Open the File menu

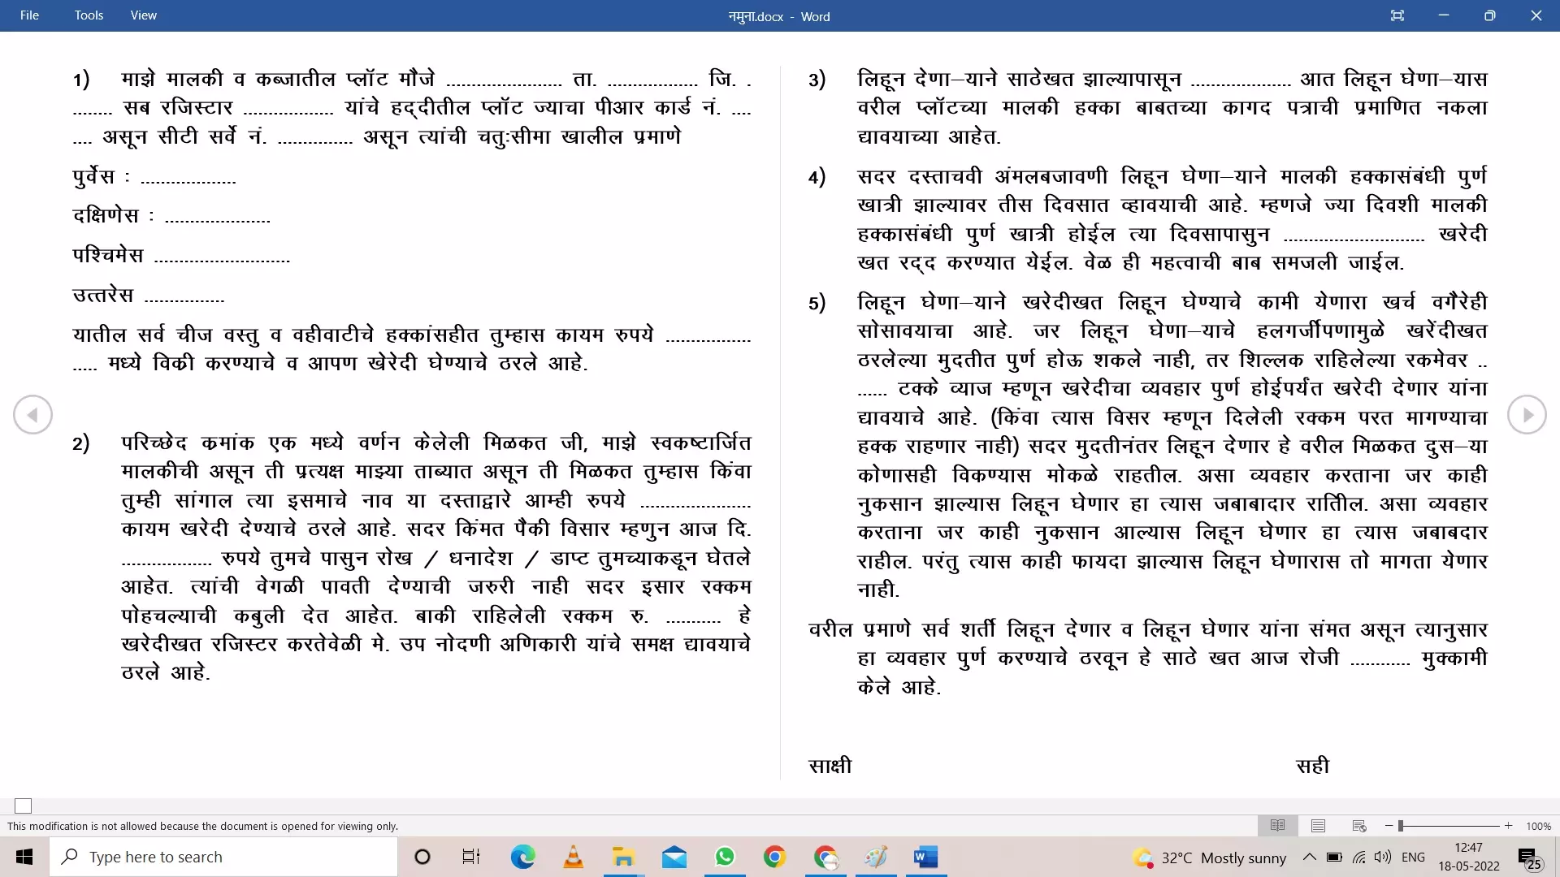pyautogui.click(x=29, y=15)
